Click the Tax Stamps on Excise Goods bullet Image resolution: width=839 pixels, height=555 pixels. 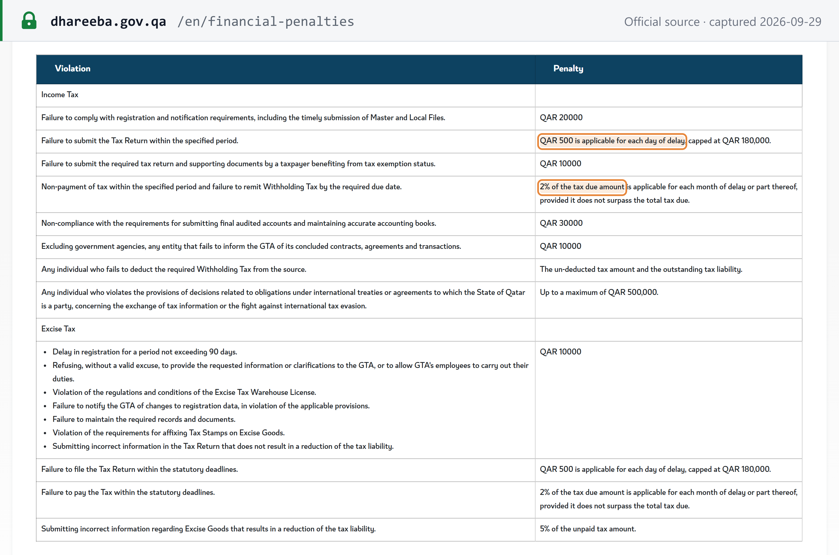click(169, 433)
